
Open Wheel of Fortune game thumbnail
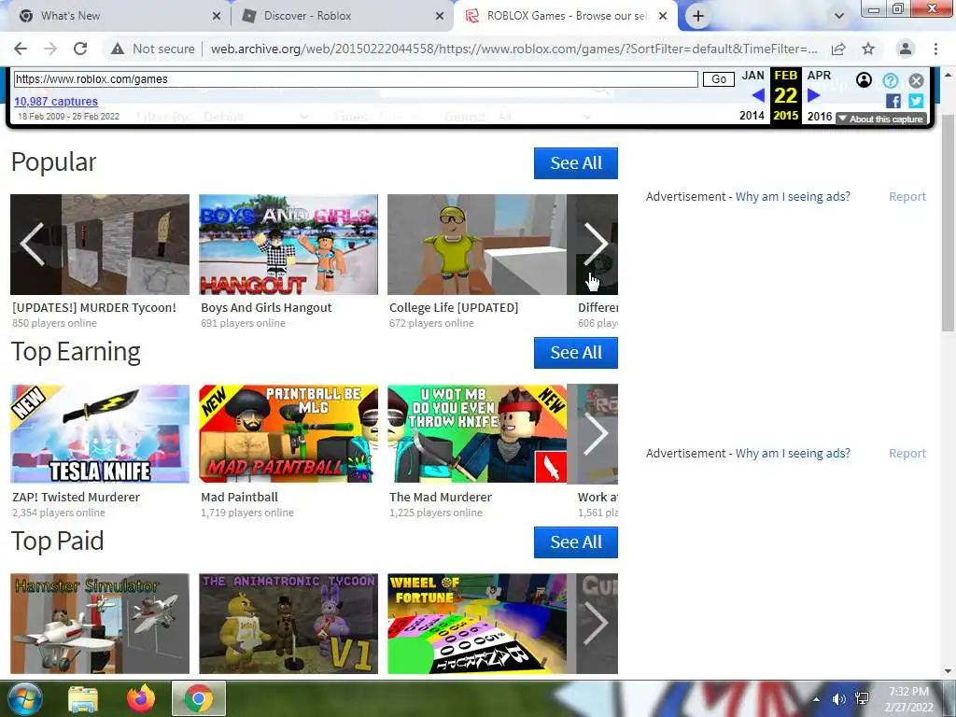[x=477, y=623]
